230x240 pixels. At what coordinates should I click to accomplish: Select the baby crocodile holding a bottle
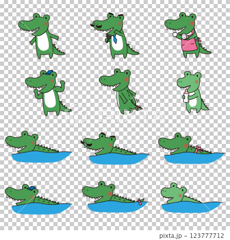pyautogui.click(x=193, y=92)
